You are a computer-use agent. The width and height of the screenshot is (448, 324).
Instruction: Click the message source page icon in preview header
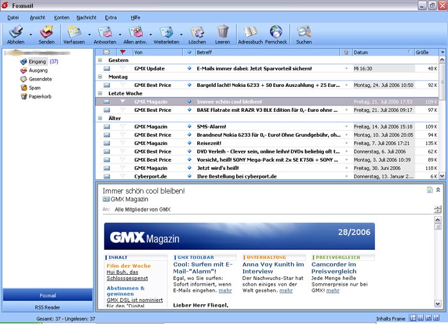pyautogui.click(x=429, y=190)
